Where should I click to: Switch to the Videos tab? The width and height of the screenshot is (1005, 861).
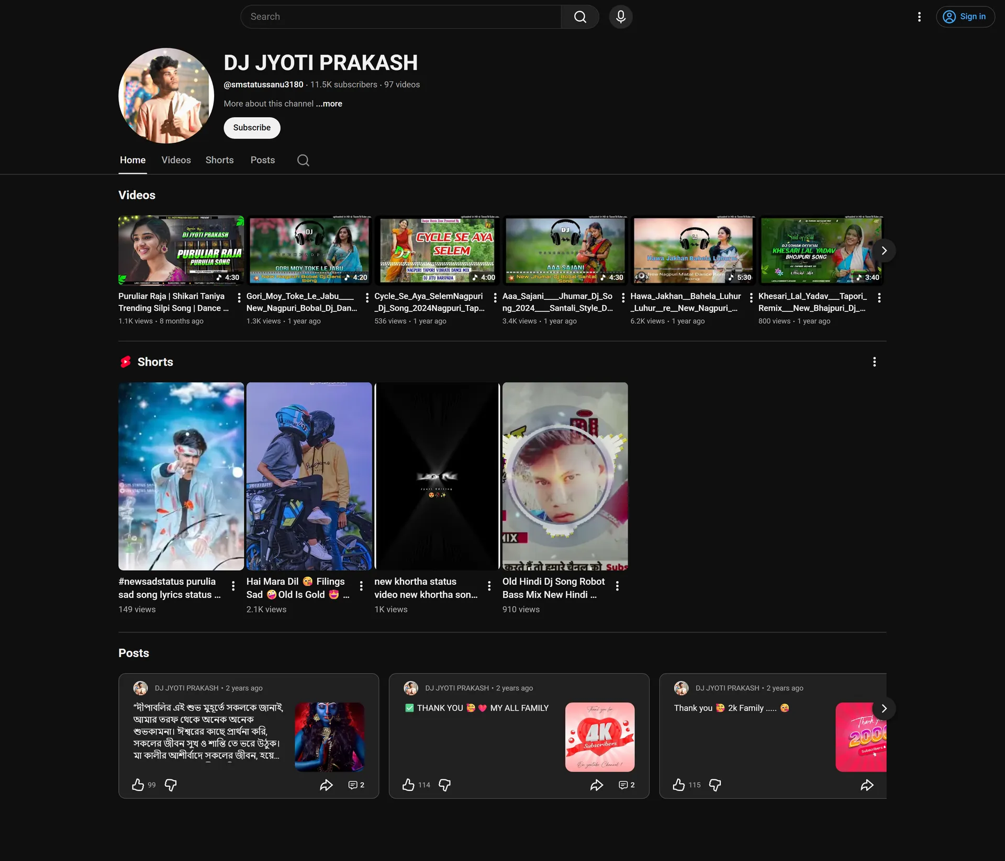point(176,160)
